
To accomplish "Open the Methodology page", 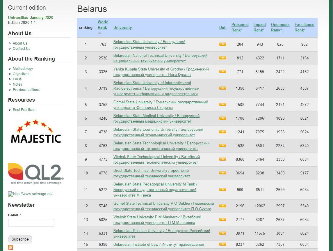I will click(23, 68).
